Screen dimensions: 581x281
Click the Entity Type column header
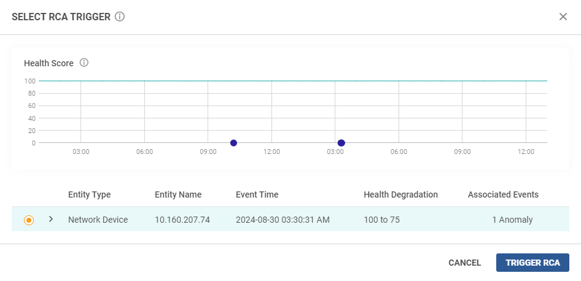pyautogui.click(x=89, y=194)
